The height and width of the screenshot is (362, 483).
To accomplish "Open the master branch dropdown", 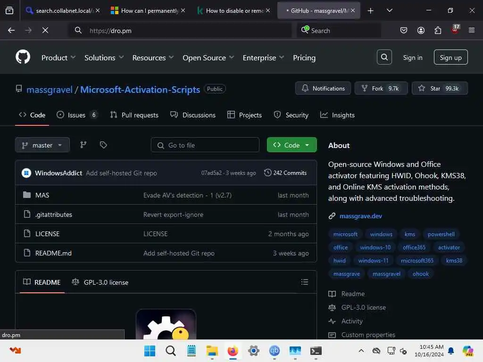I will coord(42,145).
